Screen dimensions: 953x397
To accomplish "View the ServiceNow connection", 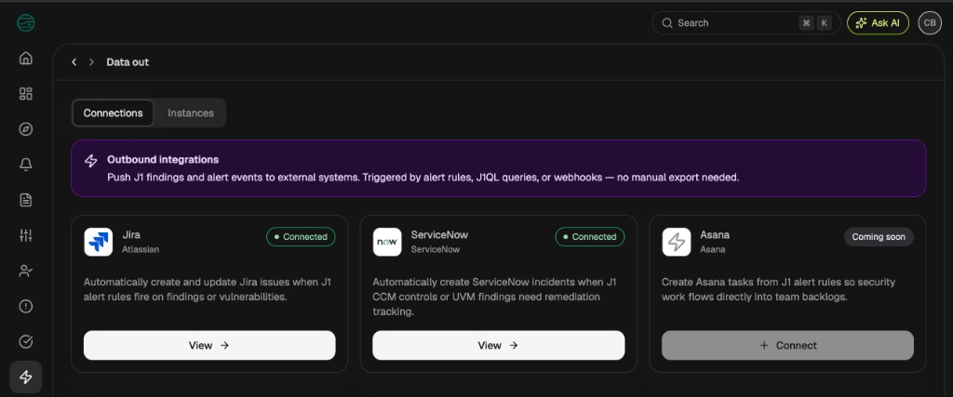I will coord(499,346).
